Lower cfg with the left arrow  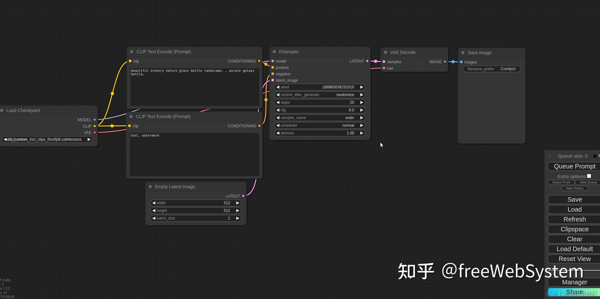pos(278,110)
